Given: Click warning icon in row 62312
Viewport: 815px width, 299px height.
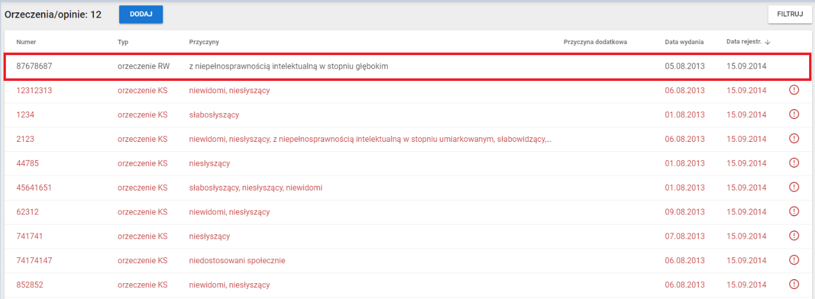Looking at the screenshot, I should click(794, 211).
